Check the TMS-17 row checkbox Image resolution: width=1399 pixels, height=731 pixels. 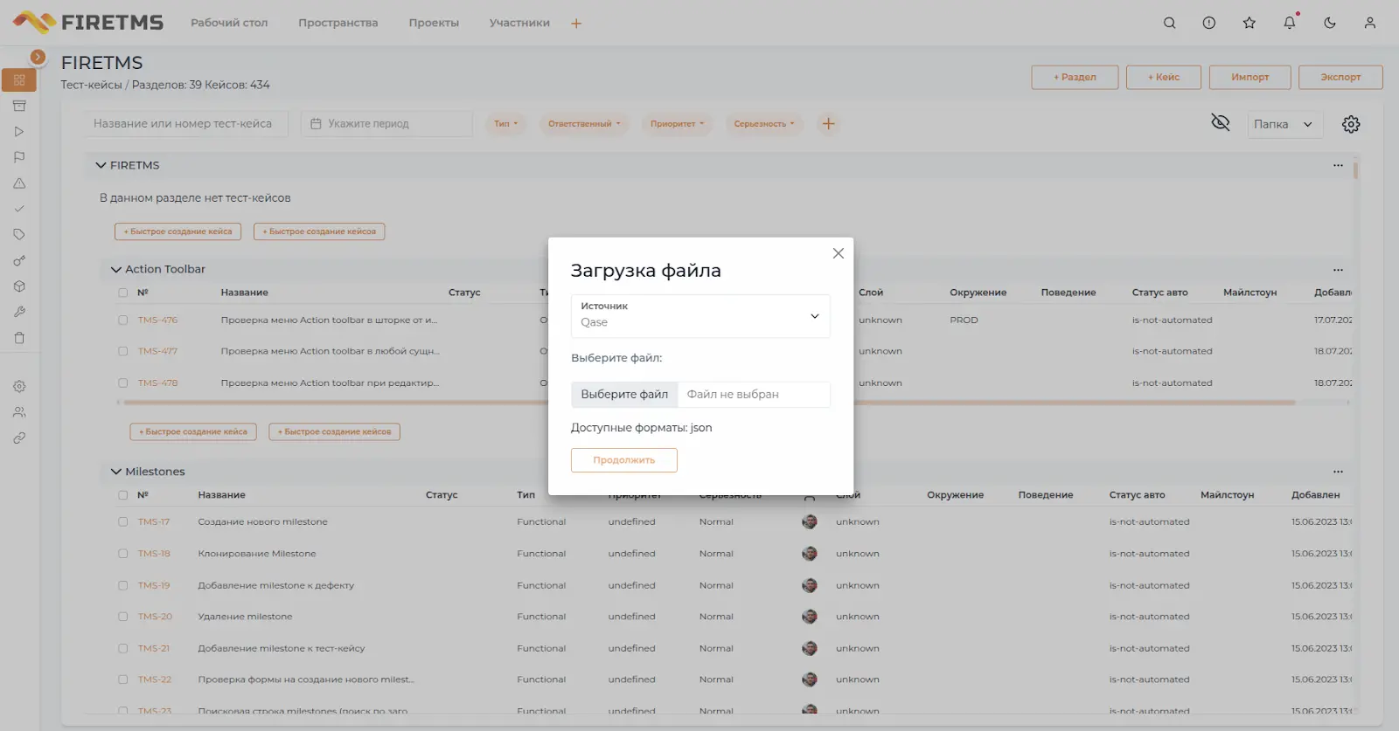(x=122, y=522)
